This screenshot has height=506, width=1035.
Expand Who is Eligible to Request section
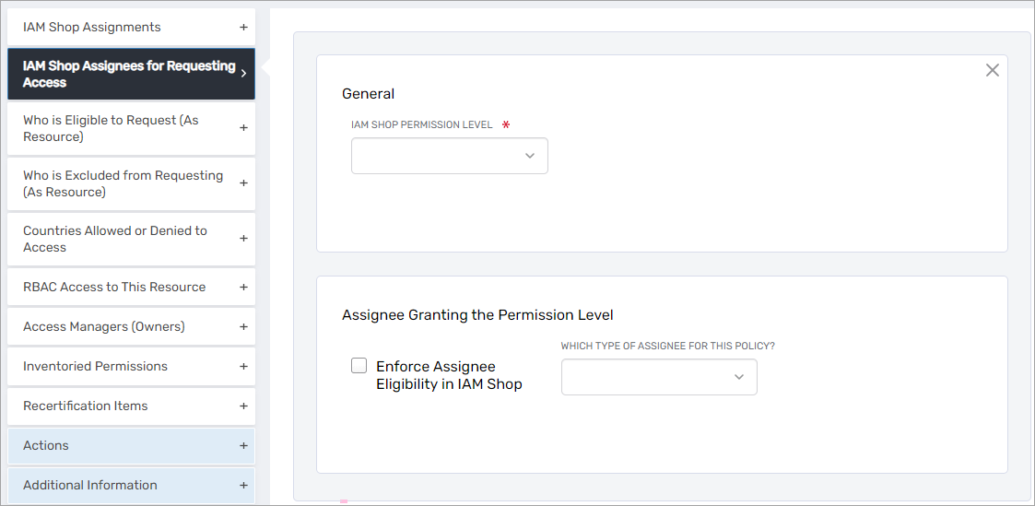click(243, 128)
